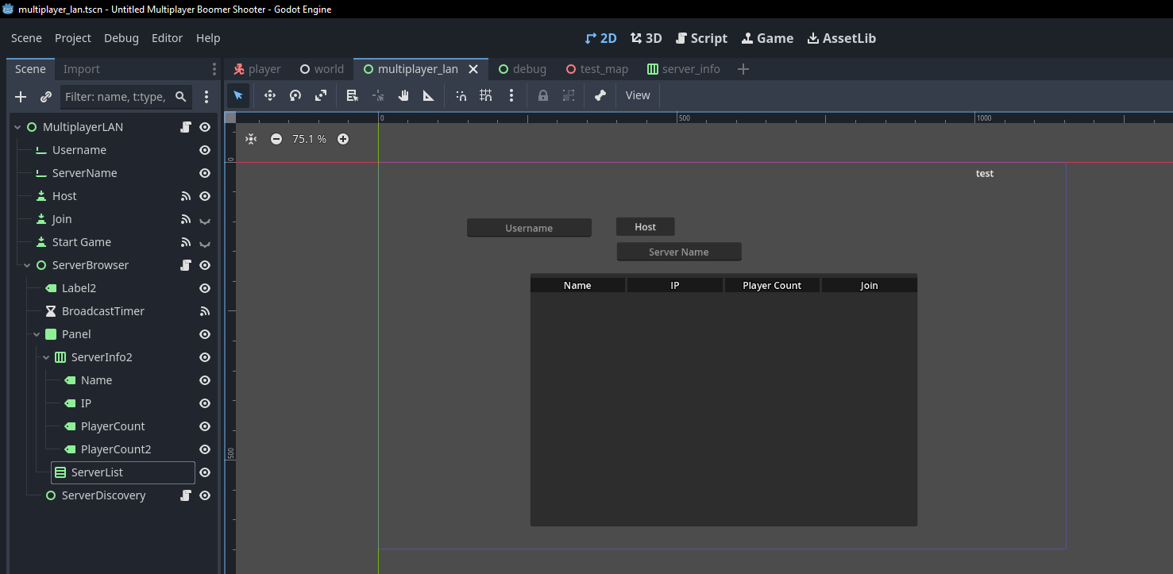Click the lock selected node icon
Viewport: 1173px width, 574px height.
click(543, 95)
